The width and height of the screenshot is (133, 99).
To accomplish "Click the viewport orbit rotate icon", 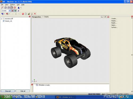I will tap(104, 17).
